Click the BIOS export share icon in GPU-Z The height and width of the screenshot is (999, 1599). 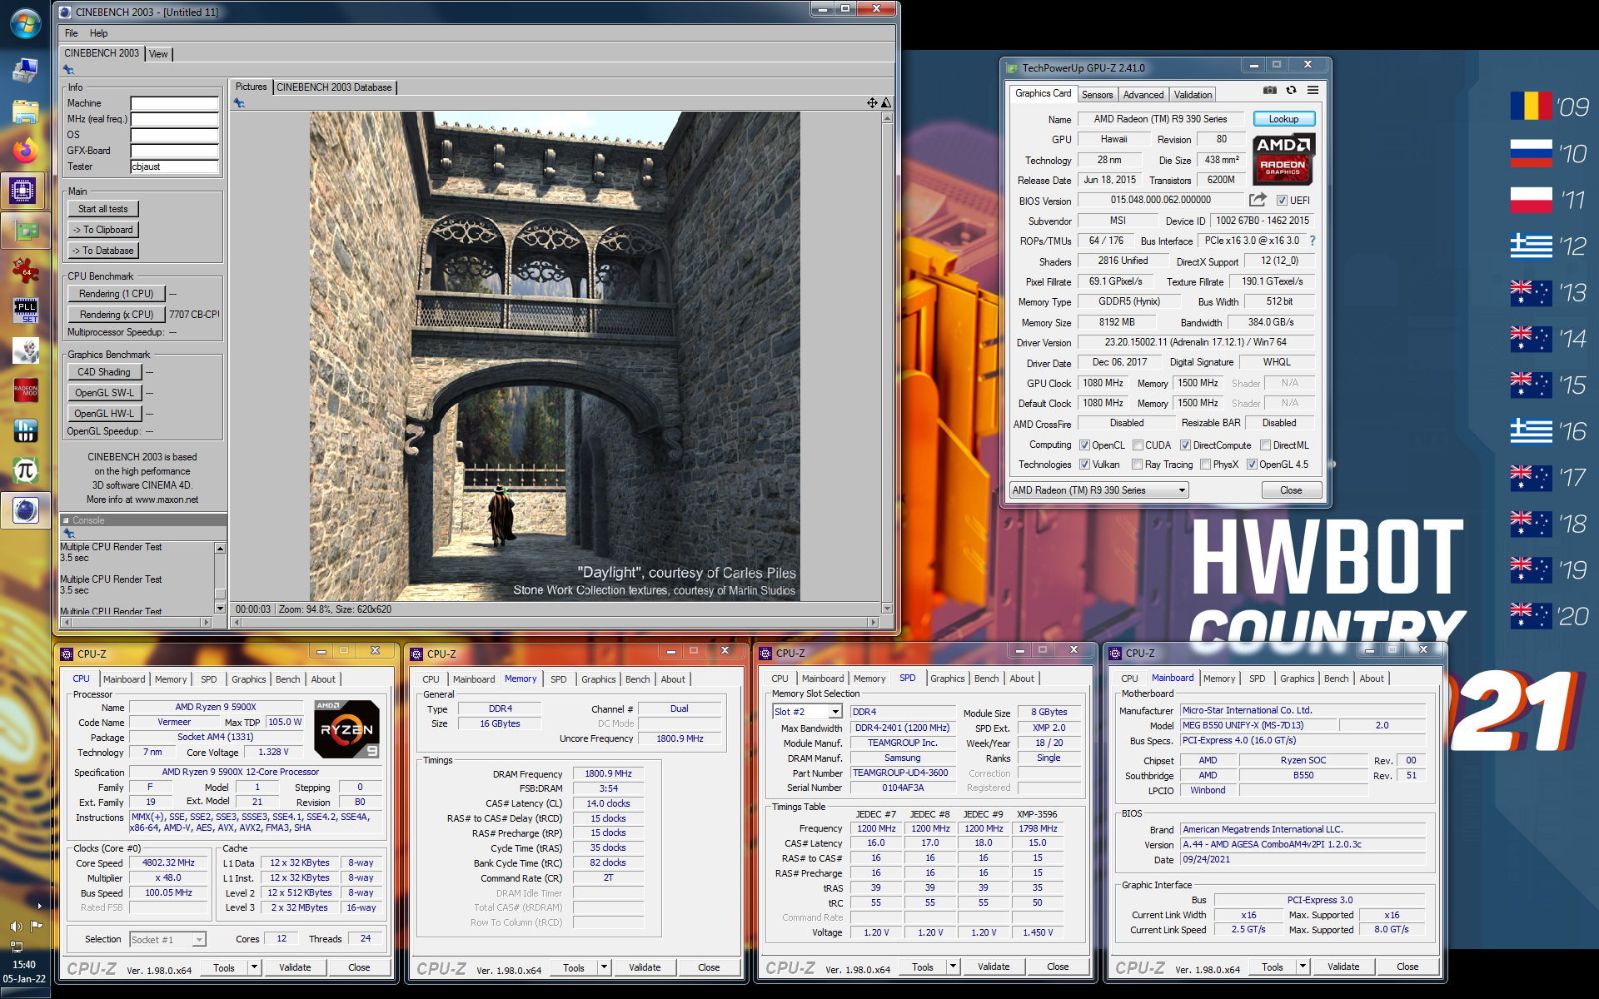pos(1258,200)
